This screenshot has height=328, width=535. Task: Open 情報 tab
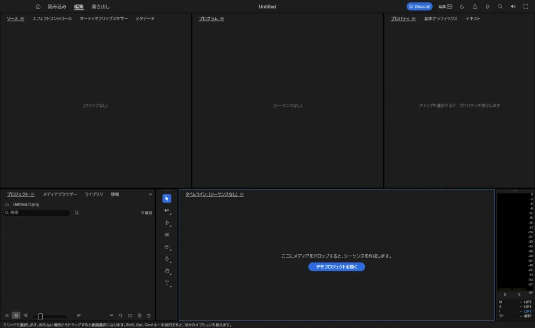tap(115, 194)
